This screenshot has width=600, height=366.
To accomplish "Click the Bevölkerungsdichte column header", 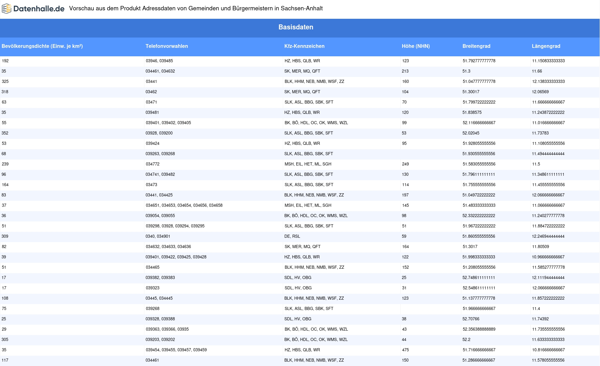I will coord(42,46).
